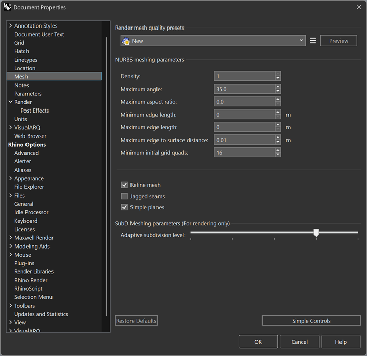Confirm with the OK button
The width and height of the screenshot is (367, 356).
(x=258, y=342)
